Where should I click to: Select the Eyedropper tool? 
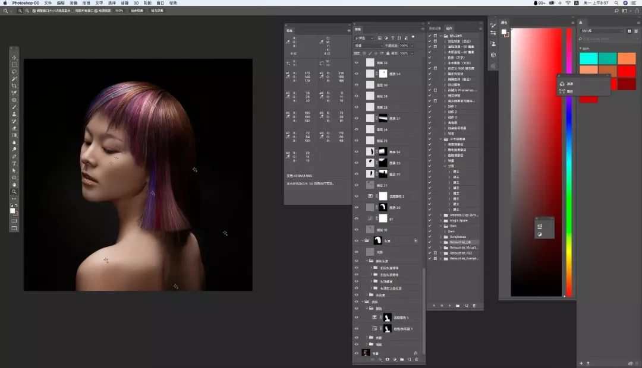click(x=14, y=93)
